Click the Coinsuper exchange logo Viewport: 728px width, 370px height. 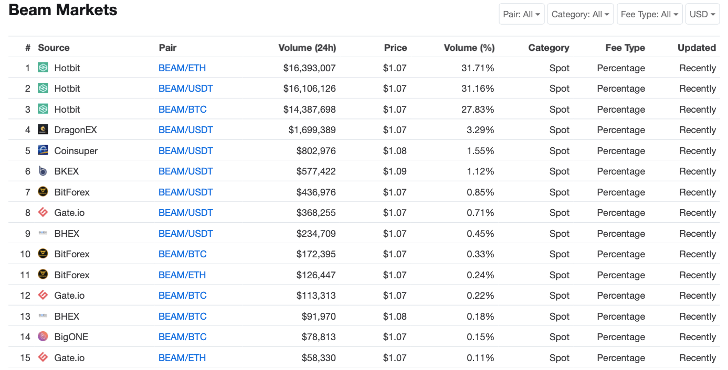click(43, 150)
